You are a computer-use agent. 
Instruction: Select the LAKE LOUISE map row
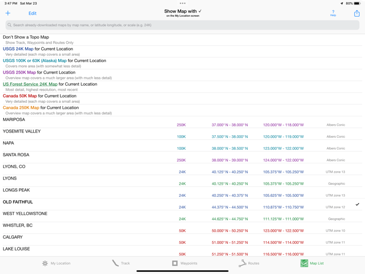[182, 252]
